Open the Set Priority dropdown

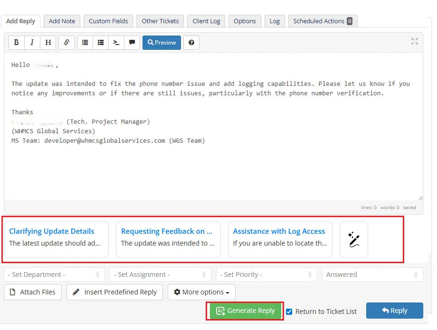pyautogui.click(x=267, y=274)
